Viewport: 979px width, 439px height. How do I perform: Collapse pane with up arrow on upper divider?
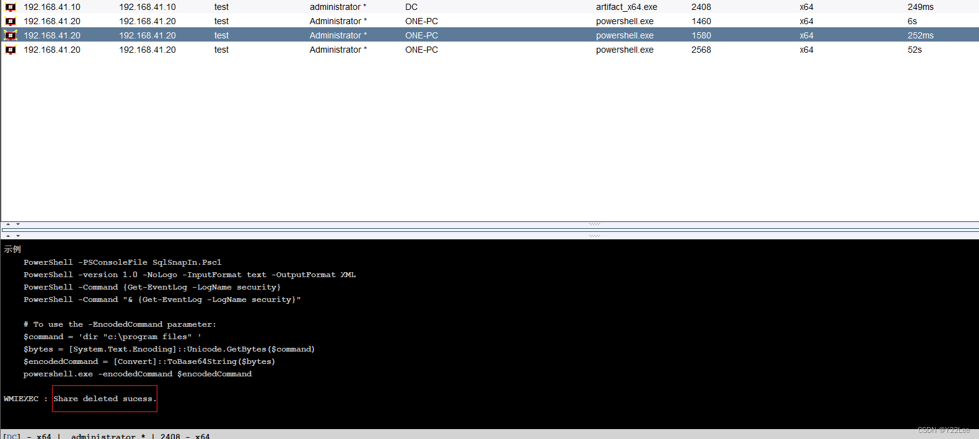tap(8, 224)
